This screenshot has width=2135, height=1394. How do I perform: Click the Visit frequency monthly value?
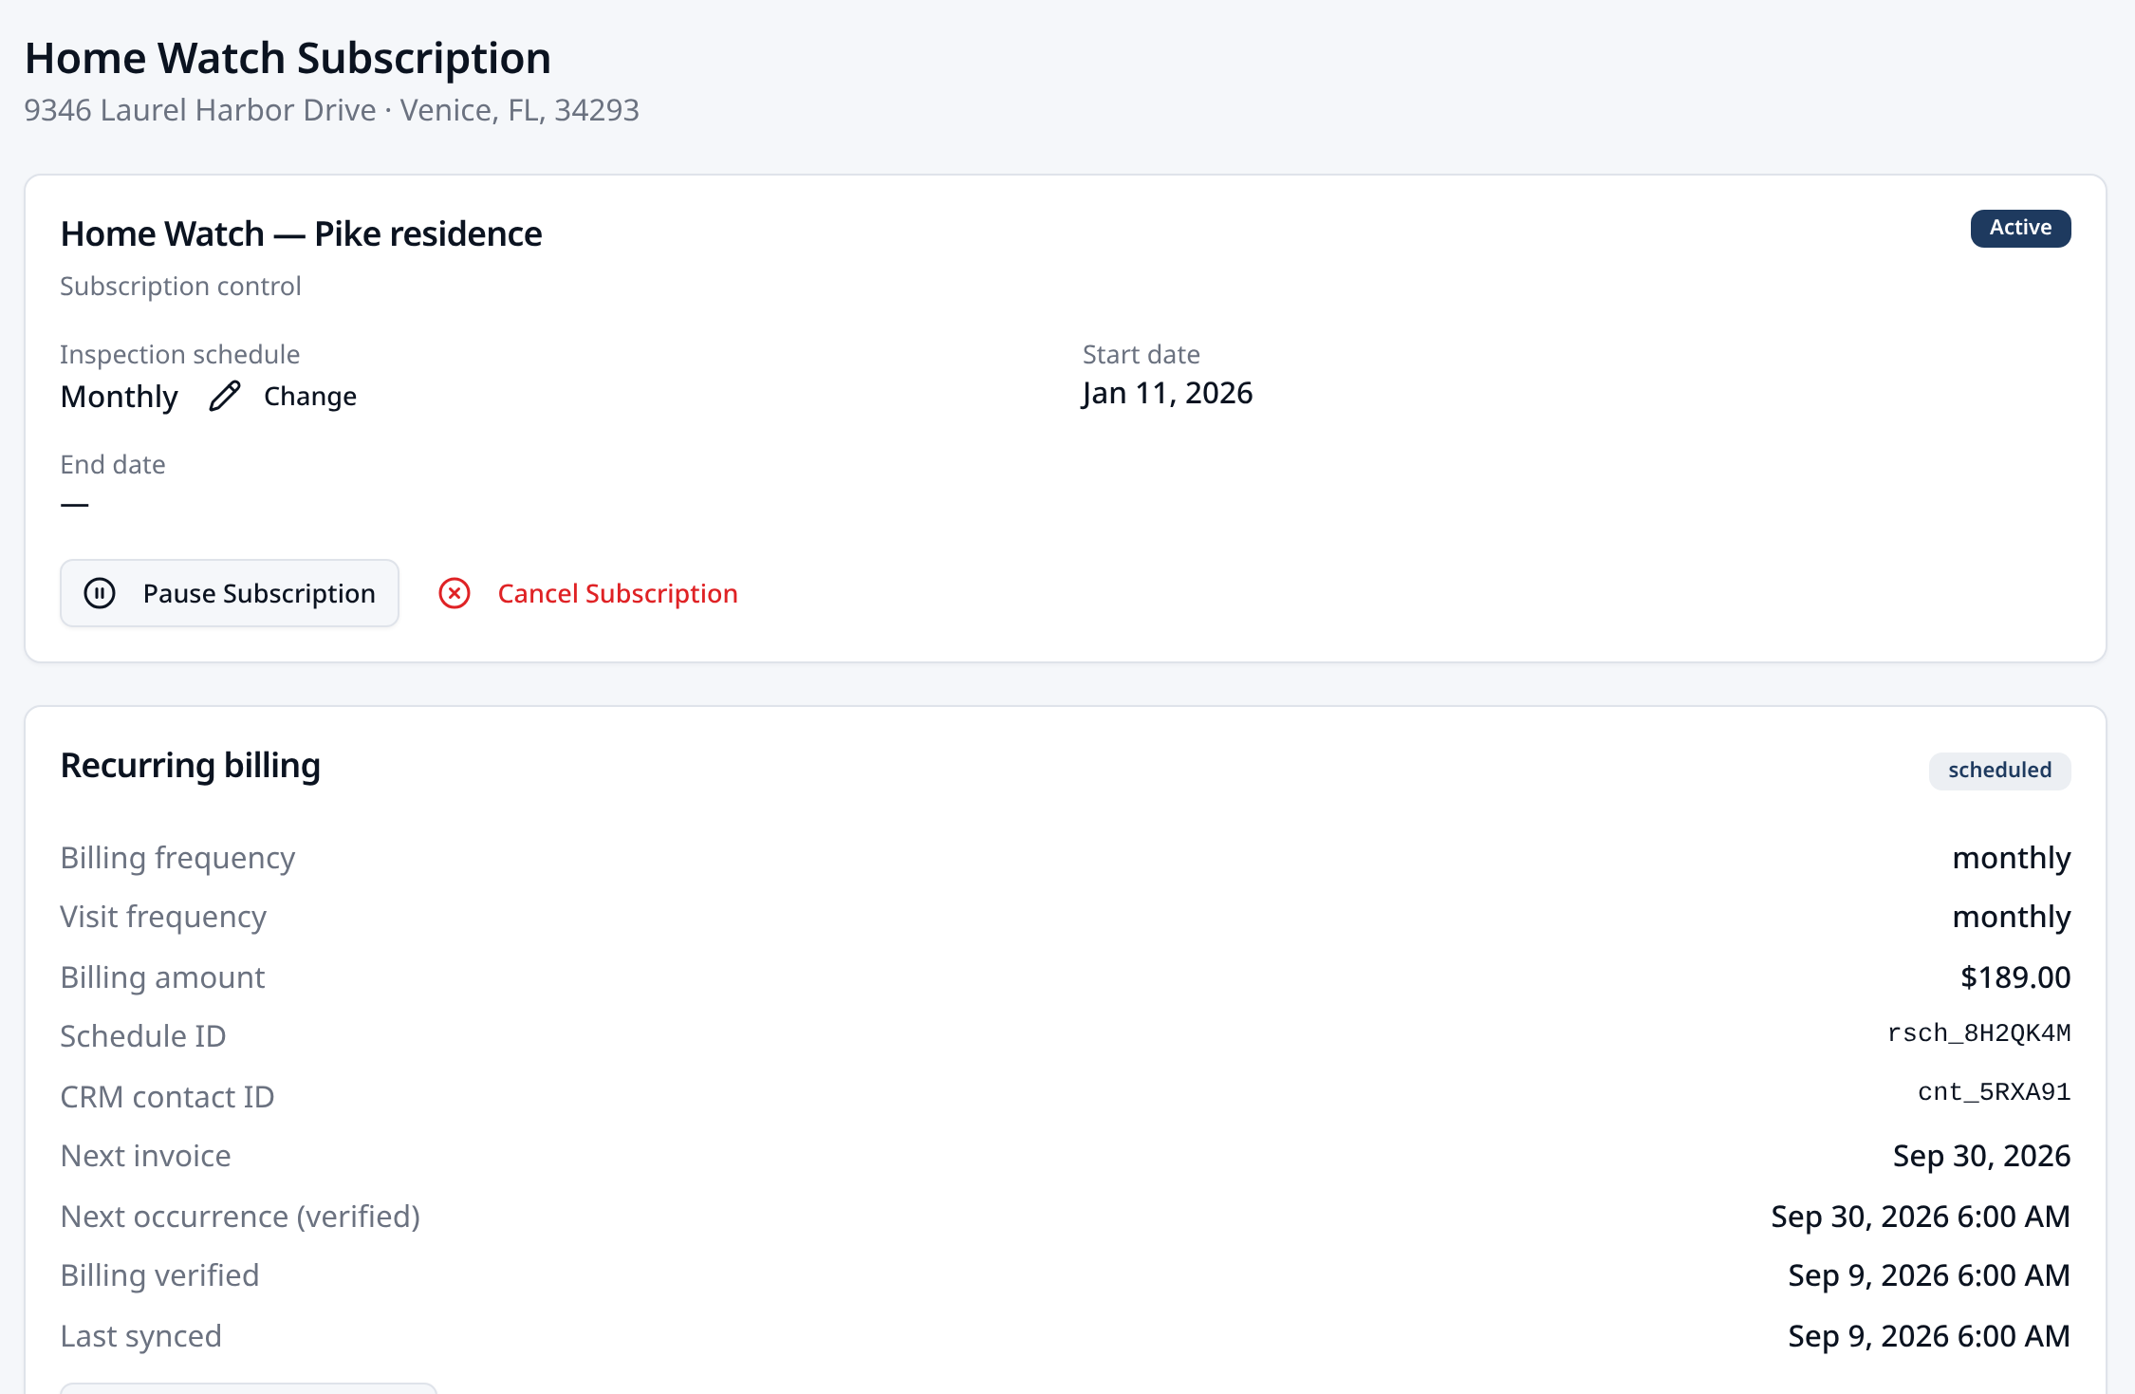pos(2011,916)
